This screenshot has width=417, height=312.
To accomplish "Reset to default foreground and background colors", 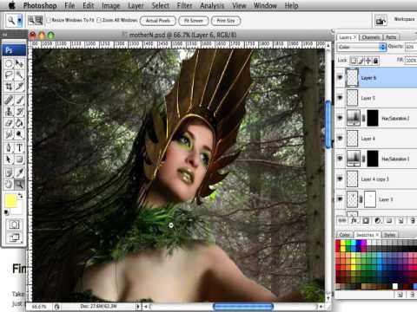I will (6, 212).
